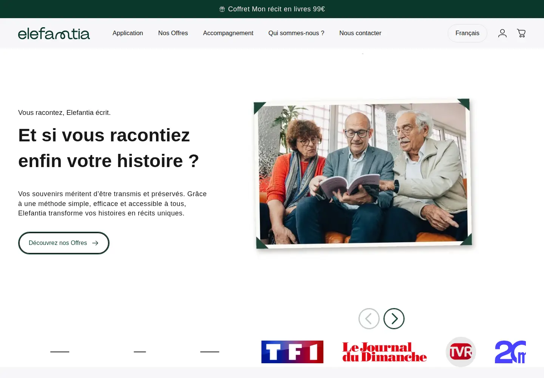Click the TVR logo
The width and height of the screenshot is (544, 378).
461,352
